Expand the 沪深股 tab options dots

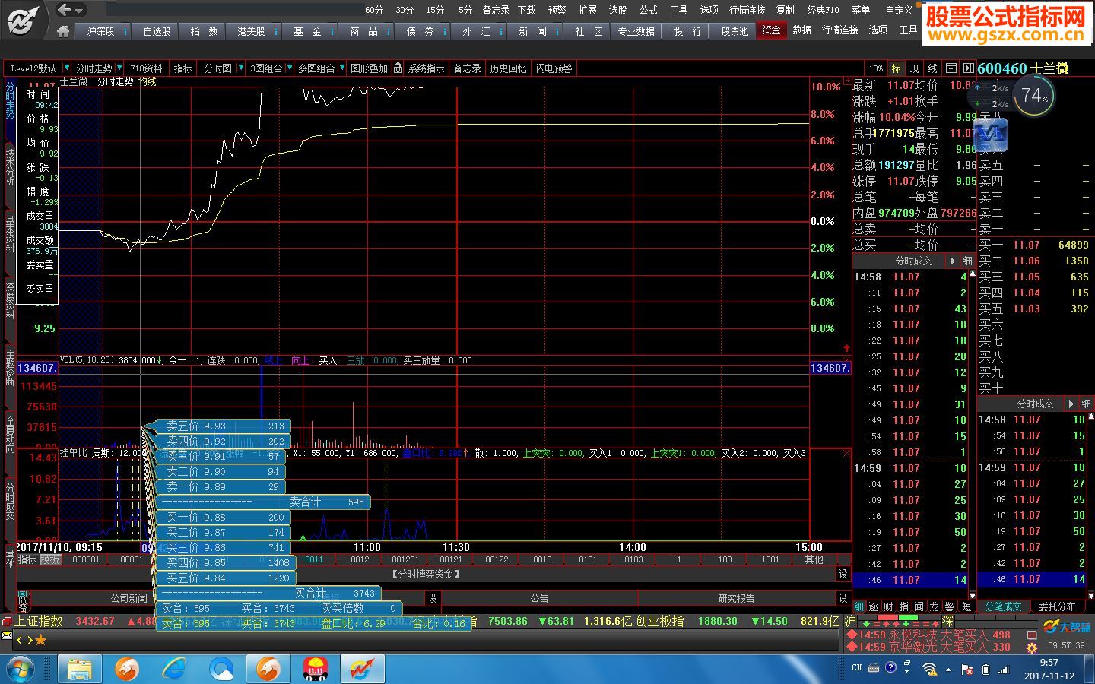(x=125, y=31)
